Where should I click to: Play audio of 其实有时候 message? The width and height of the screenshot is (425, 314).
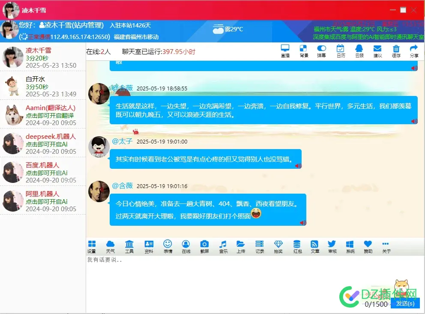298,165
